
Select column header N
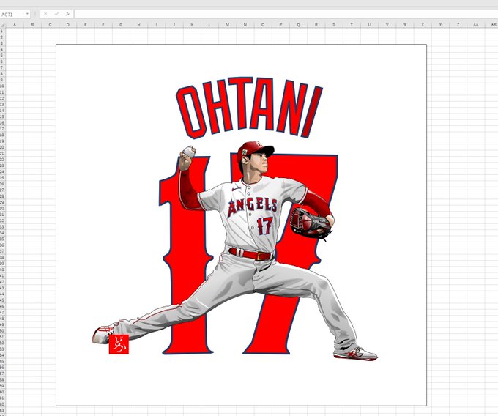click(245, 25)
